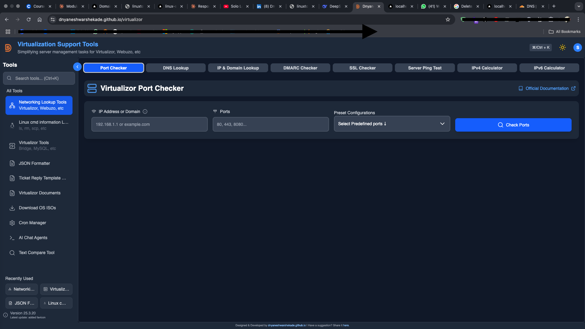This screenshot has width=585, height=329.
Task: Switch to the DNS Lookup tab
Action: pos(176,68)
